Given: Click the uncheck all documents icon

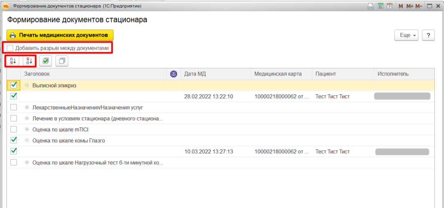Looking at the screenshot, I should tap(62, 61).
